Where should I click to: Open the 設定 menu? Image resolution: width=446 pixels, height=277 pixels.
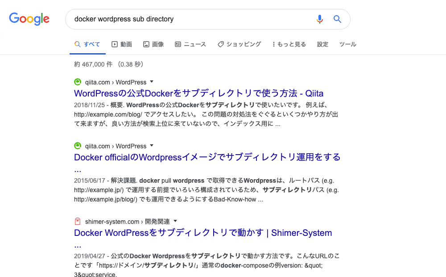pyautogui.click(x=322, y=44)
